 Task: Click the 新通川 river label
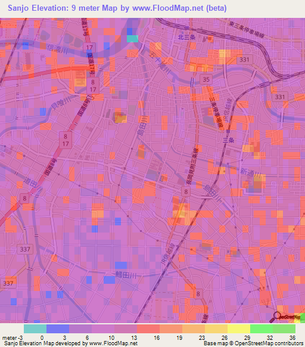tap(251, 173)
